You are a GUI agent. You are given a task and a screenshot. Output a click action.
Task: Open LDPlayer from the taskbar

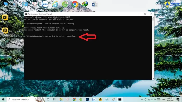(x=100, y=99)
